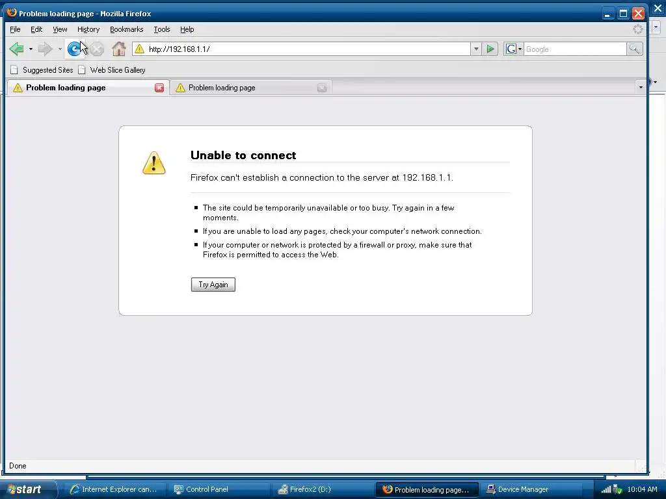Open the History menu
Viewport: 666px width, 499px height.
[88, 29]
